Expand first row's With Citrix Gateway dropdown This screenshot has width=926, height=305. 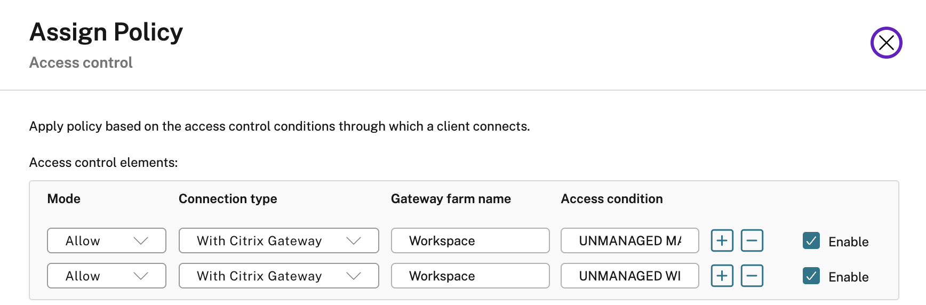point(278,240)
